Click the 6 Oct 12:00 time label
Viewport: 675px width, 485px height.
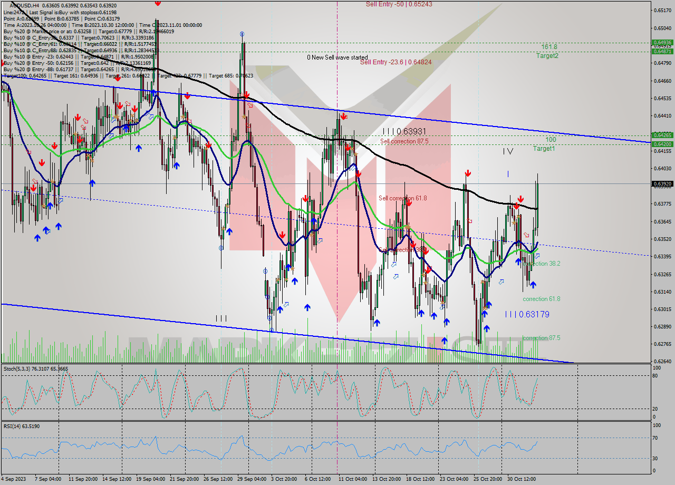pos(318,479)
